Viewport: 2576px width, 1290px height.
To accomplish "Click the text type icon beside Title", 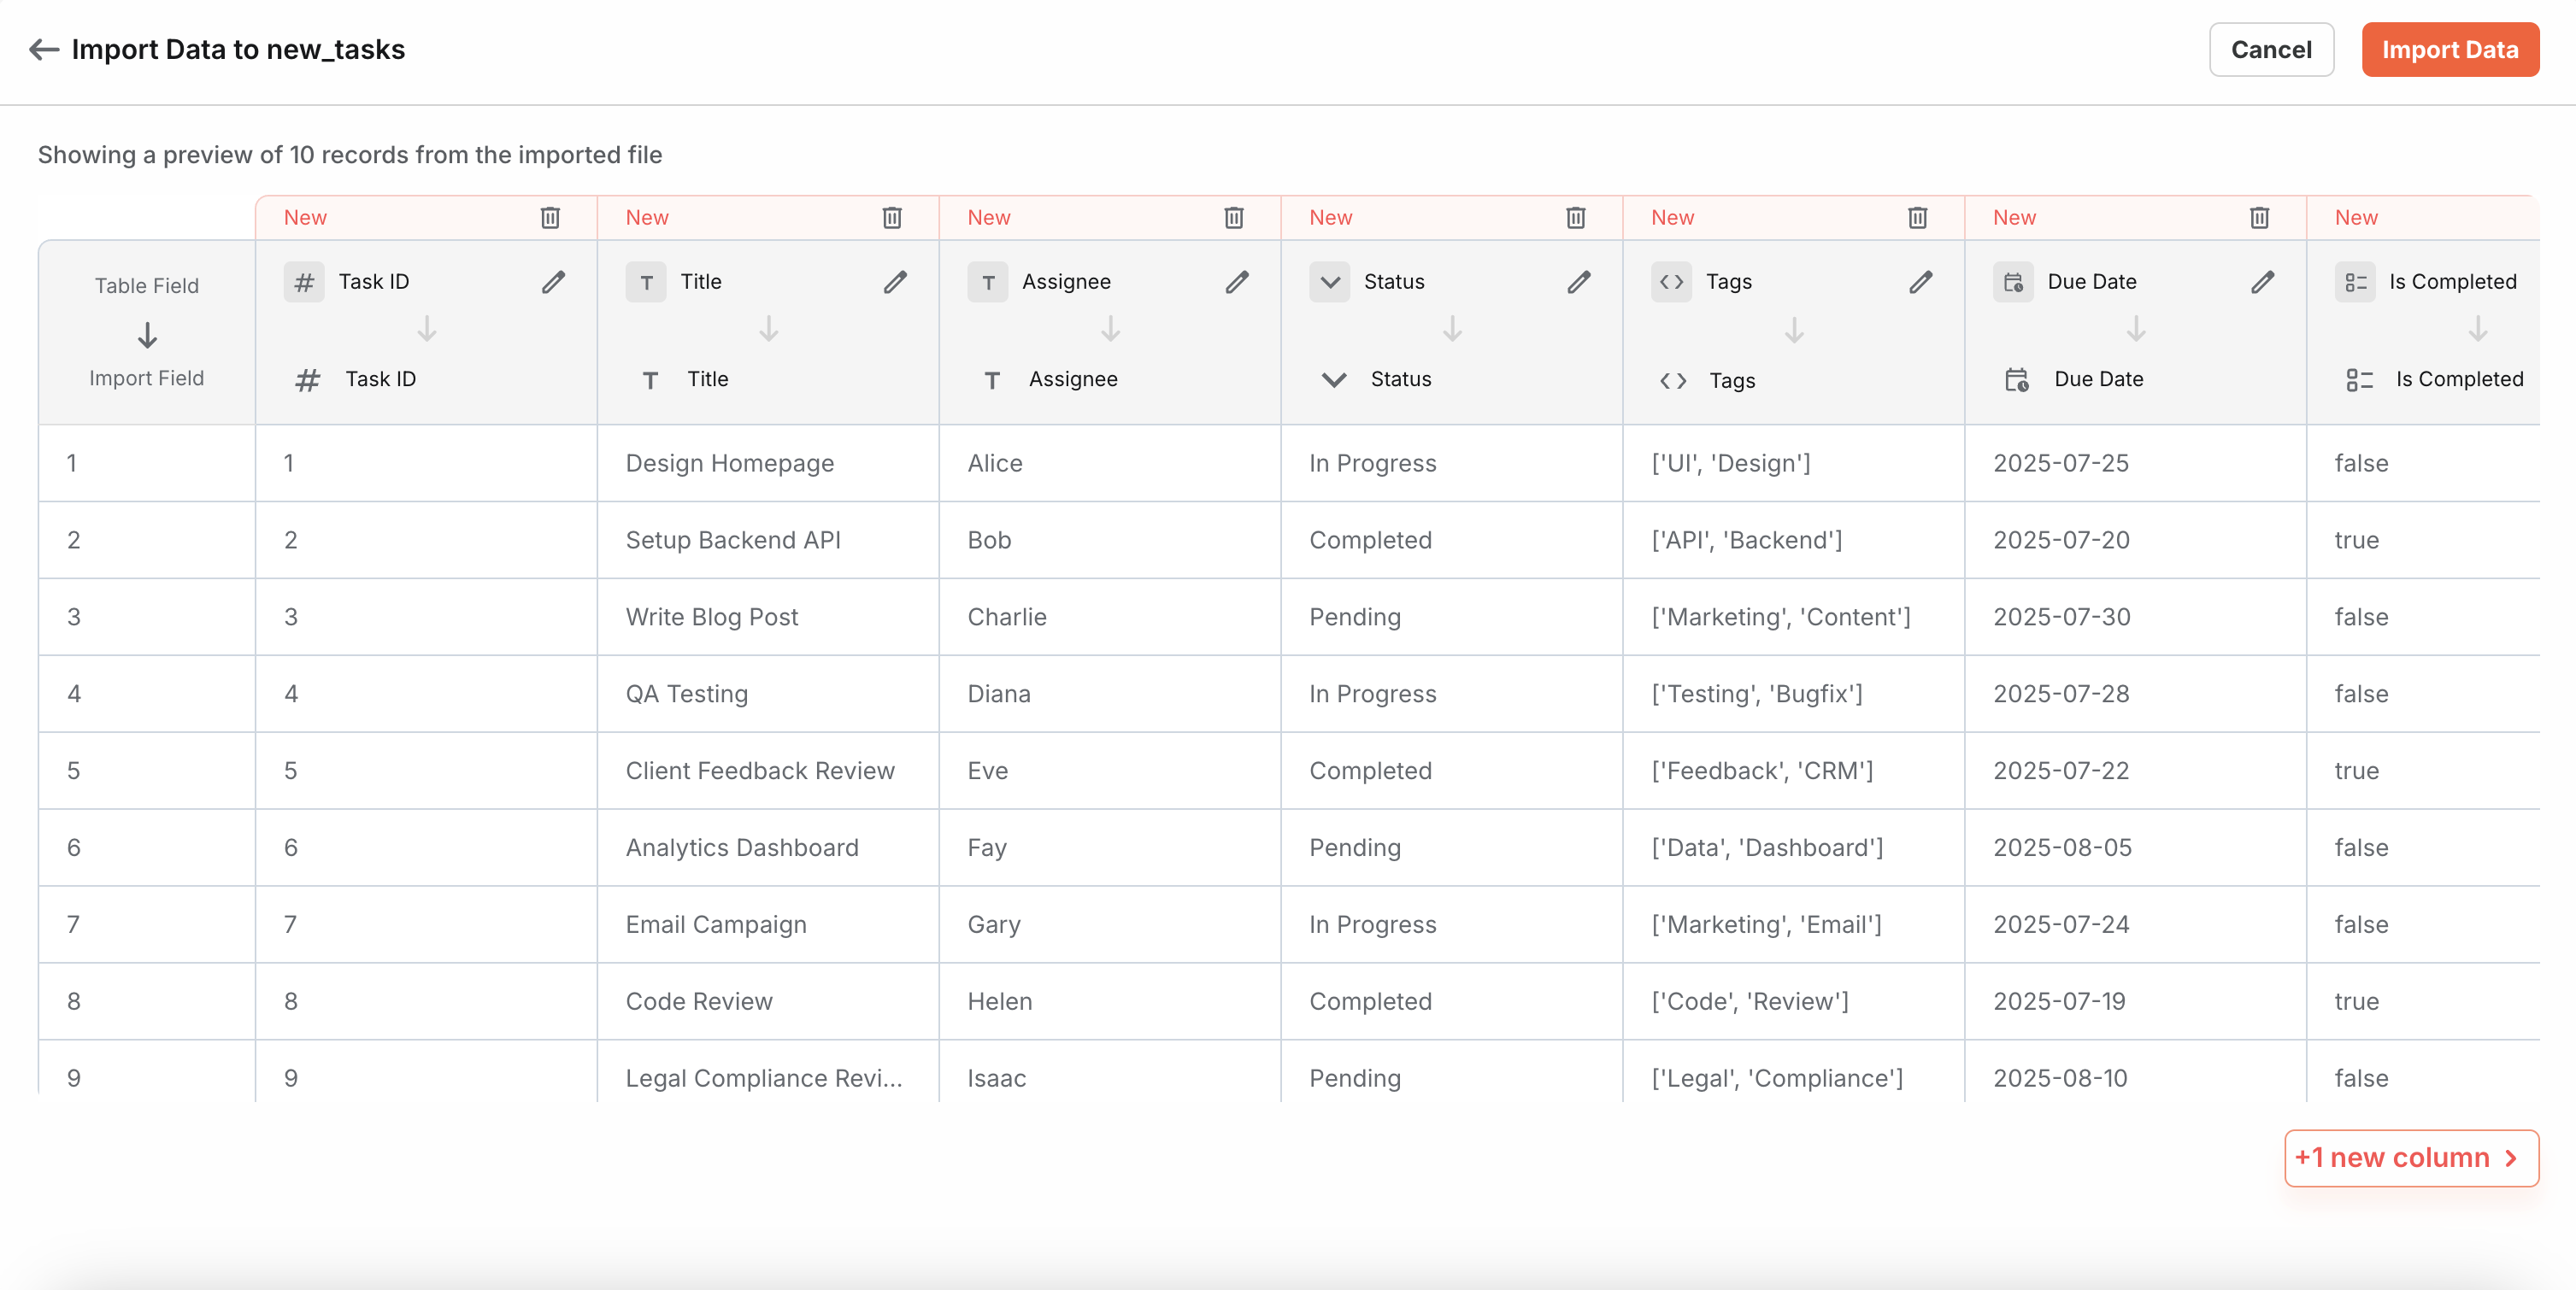I will [646, 282].
